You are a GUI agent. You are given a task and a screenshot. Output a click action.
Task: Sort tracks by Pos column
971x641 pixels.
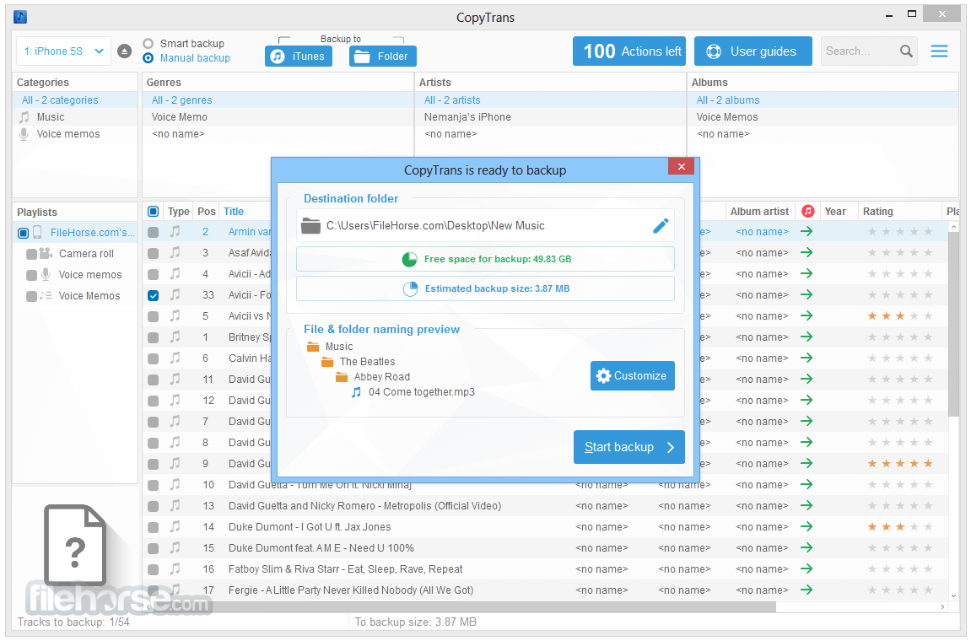pos(207,211)
